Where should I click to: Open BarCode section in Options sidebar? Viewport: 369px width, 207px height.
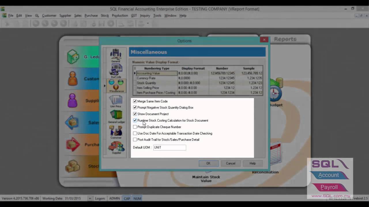click(116, 71)
